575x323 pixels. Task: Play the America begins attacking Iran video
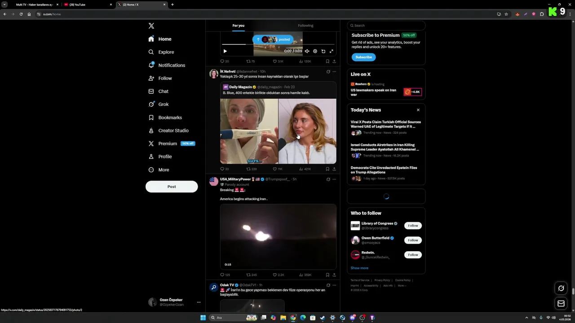pyautogui.click(x=278, y=236)
